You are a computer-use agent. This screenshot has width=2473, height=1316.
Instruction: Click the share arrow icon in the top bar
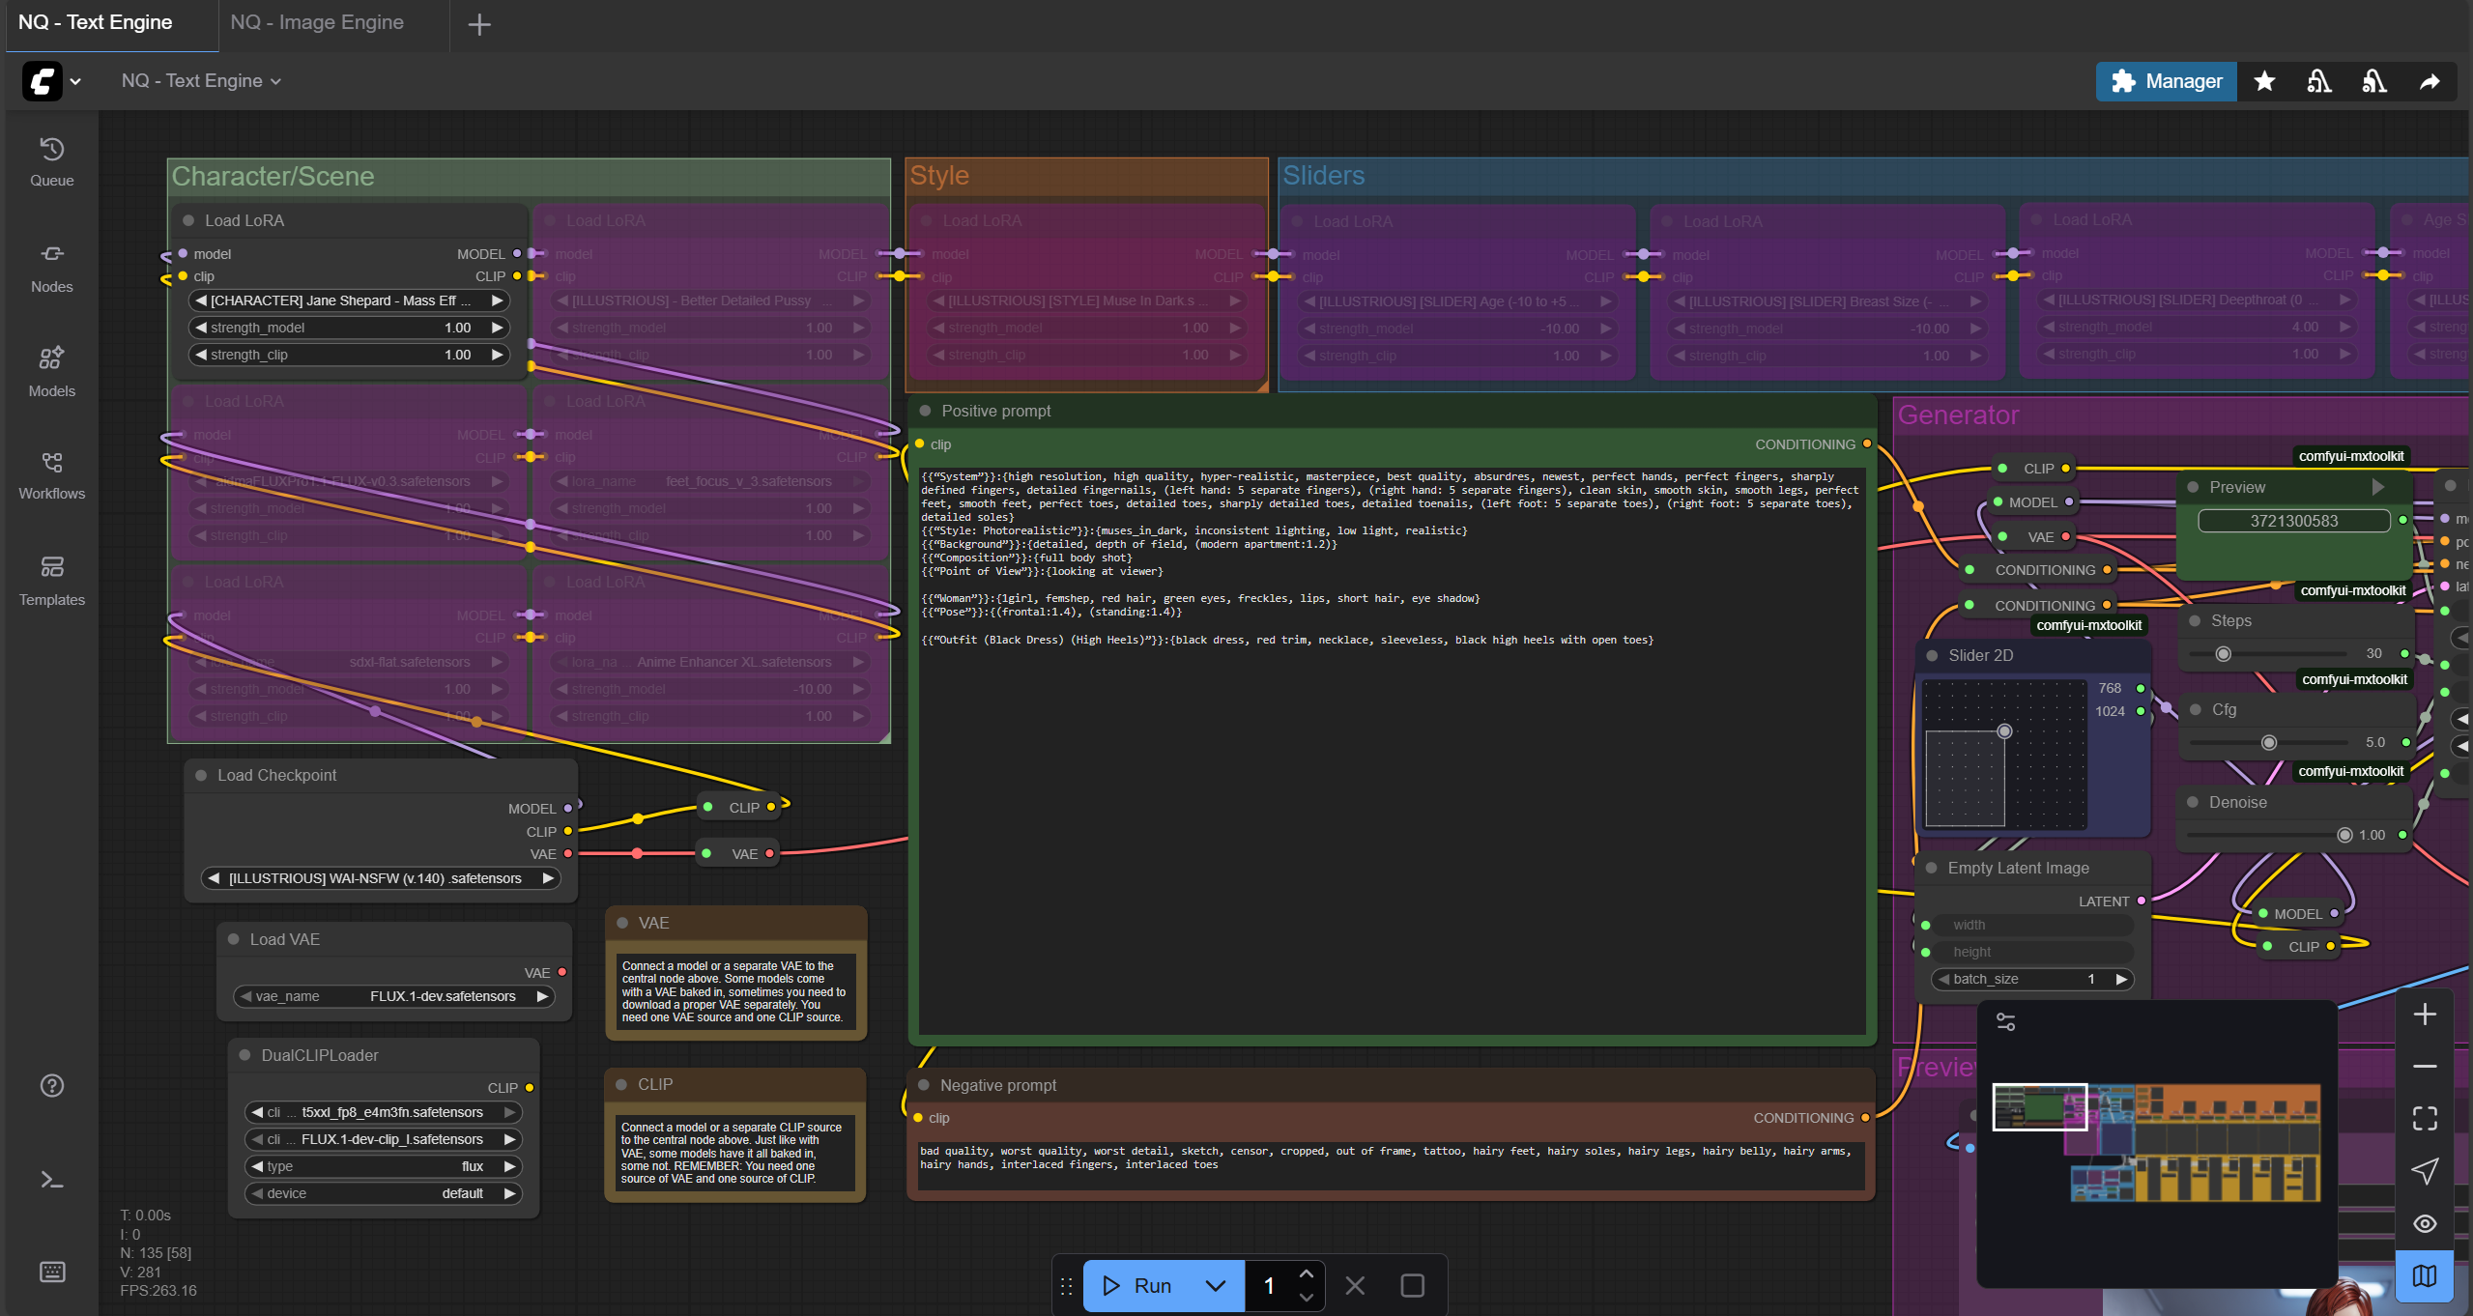click(2430, 81)
